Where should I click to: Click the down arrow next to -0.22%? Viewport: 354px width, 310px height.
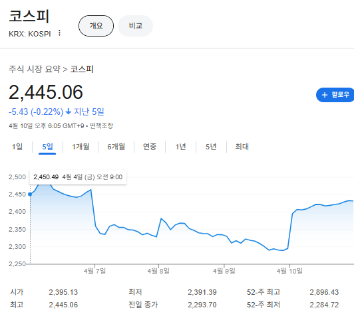(68, 112)
